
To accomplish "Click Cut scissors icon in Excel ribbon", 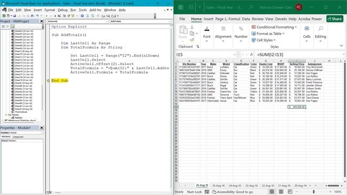I will (x=192, y=27).
